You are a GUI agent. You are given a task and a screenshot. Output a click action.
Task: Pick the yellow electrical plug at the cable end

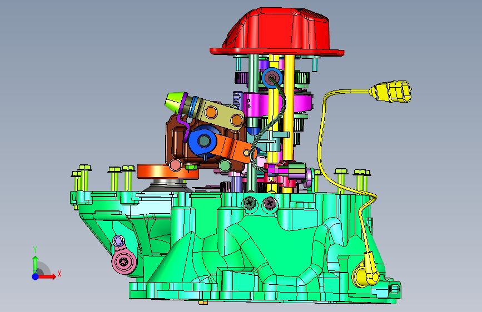tap(390, 91)
